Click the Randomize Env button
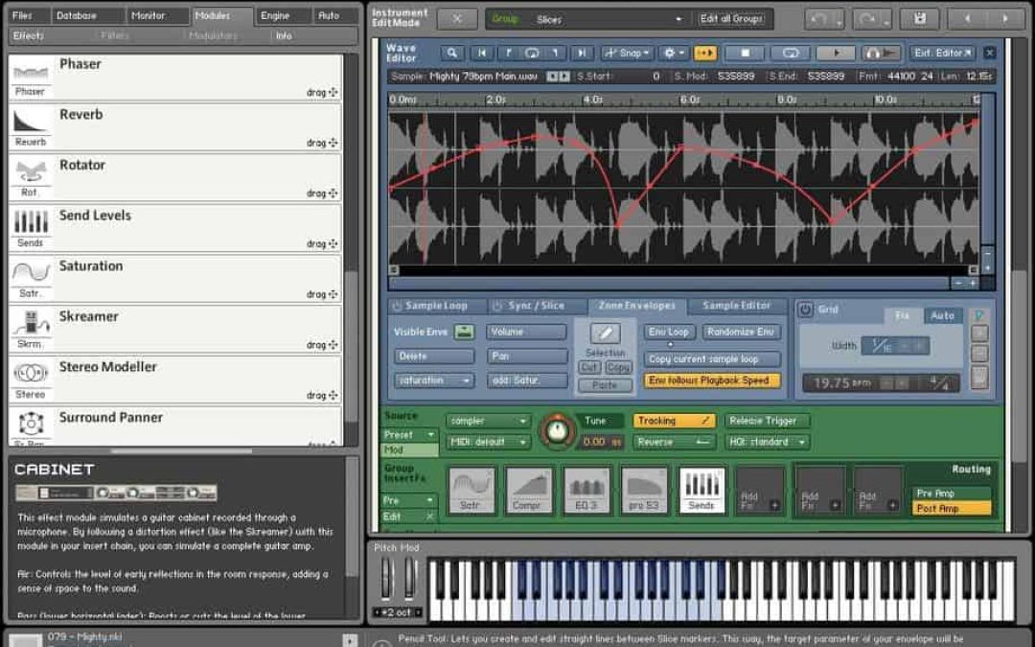This screenshot has height=647, width=1035. point(741,332)
